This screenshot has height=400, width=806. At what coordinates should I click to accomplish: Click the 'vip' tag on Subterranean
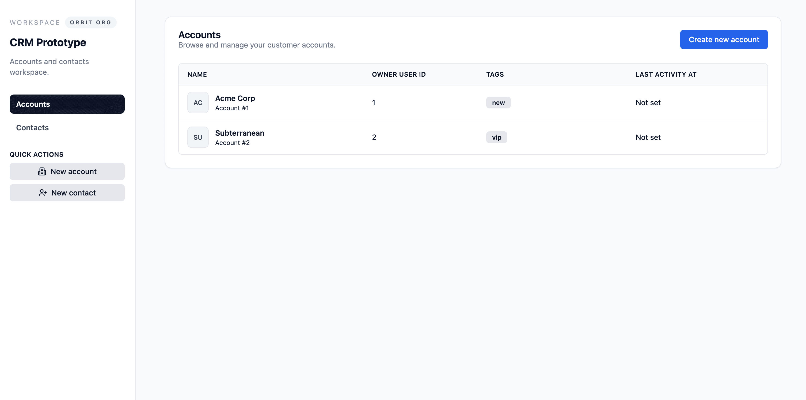pyautogui.click(x=497, y=137)
